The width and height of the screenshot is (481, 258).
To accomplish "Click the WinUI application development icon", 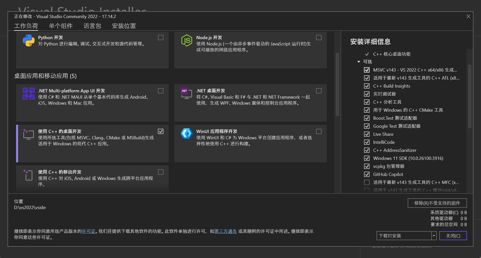I will pyautogui.click(x=187, y=134).
